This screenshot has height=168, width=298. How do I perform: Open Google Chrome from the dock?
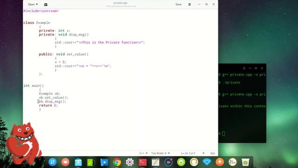(x=117, y=162)
